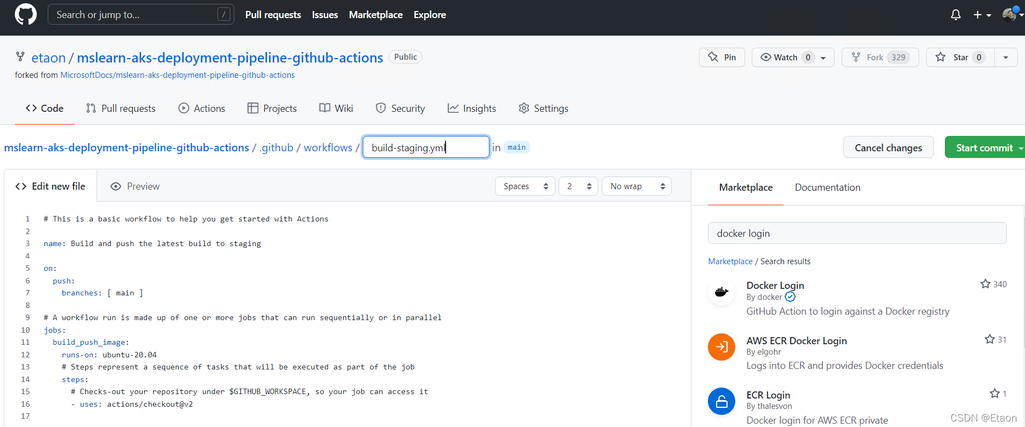
Task: Open GitHub home via Octocat logo
Action: 26,14
